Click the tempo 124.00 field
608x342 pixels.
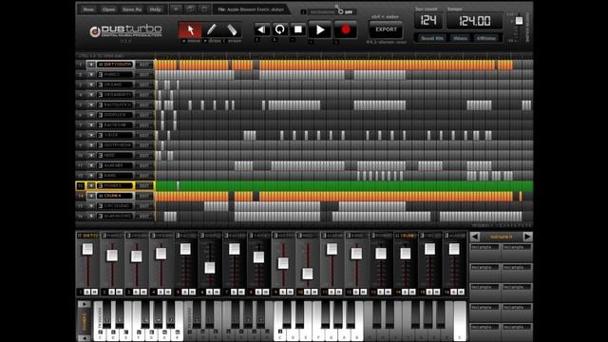point(475,21)
